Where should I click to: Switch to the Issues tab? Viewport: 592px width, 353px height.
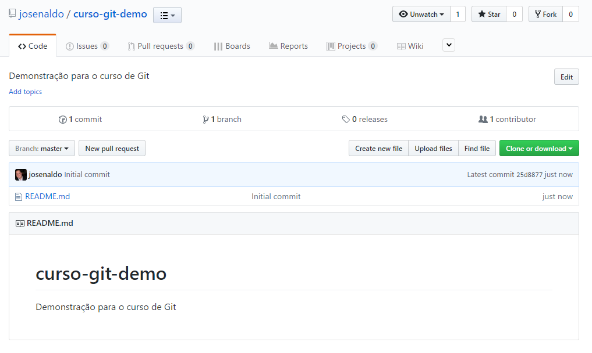(x=87, y=46)
